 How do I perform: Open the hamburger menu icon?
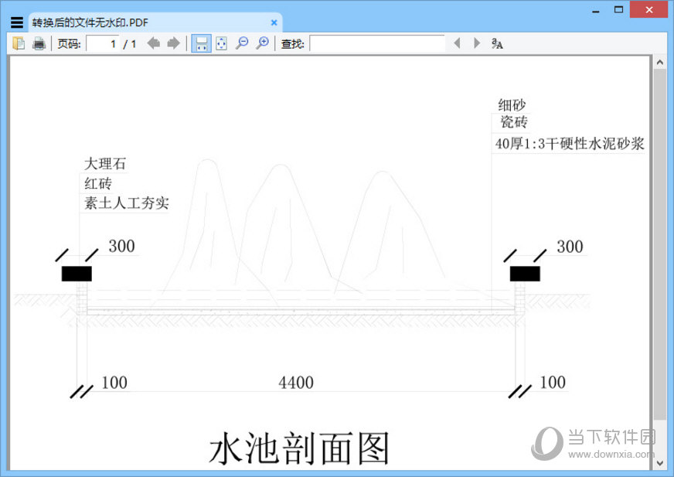tap(17, 22)
